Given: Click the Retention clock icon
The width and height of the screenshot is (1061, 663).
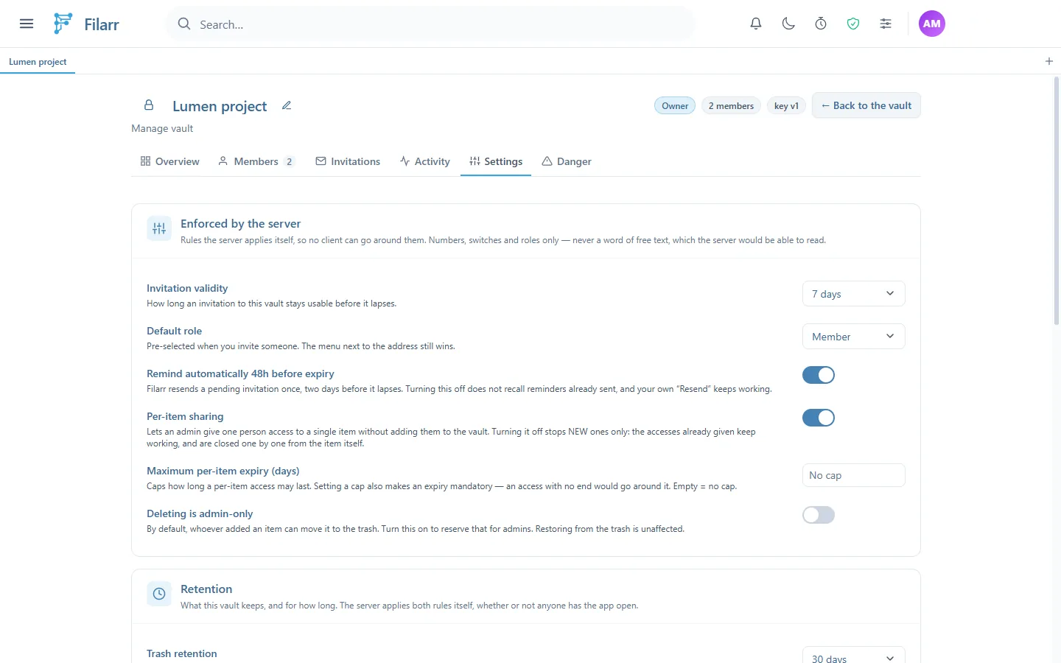Looking at the screenshot, I should 159,594.
